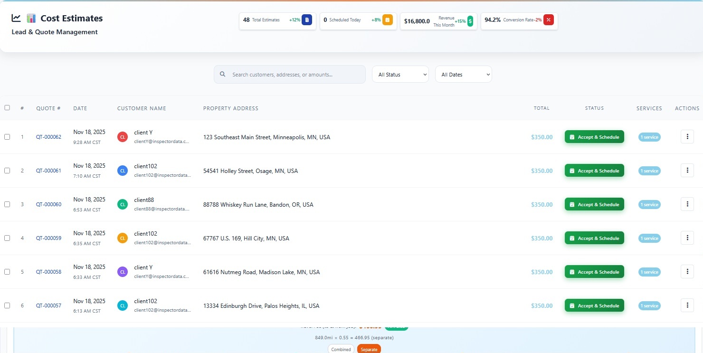703x353 pixels.
Task: Switch to the Separate mileage option
Action: pos(369,349)
